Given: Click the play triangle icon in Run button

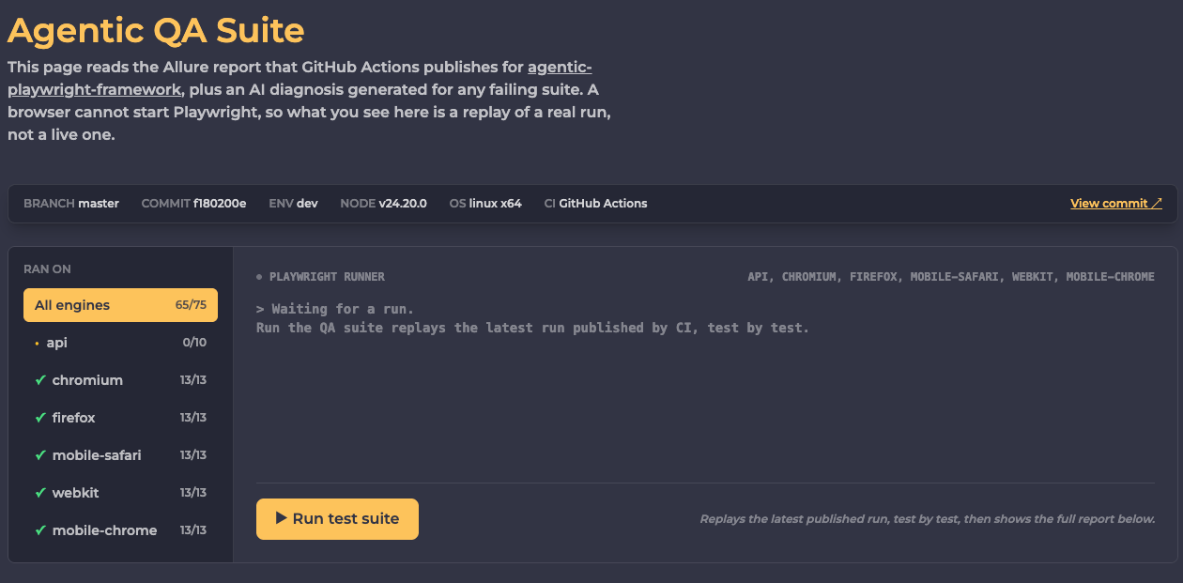Looking at the screenshot, I should (281, 518).
